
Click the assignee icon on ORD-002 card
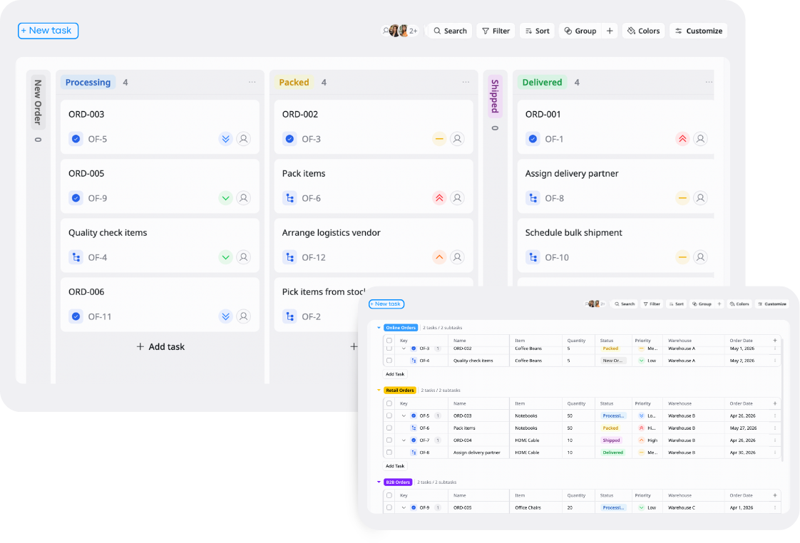tap(458, 139)
